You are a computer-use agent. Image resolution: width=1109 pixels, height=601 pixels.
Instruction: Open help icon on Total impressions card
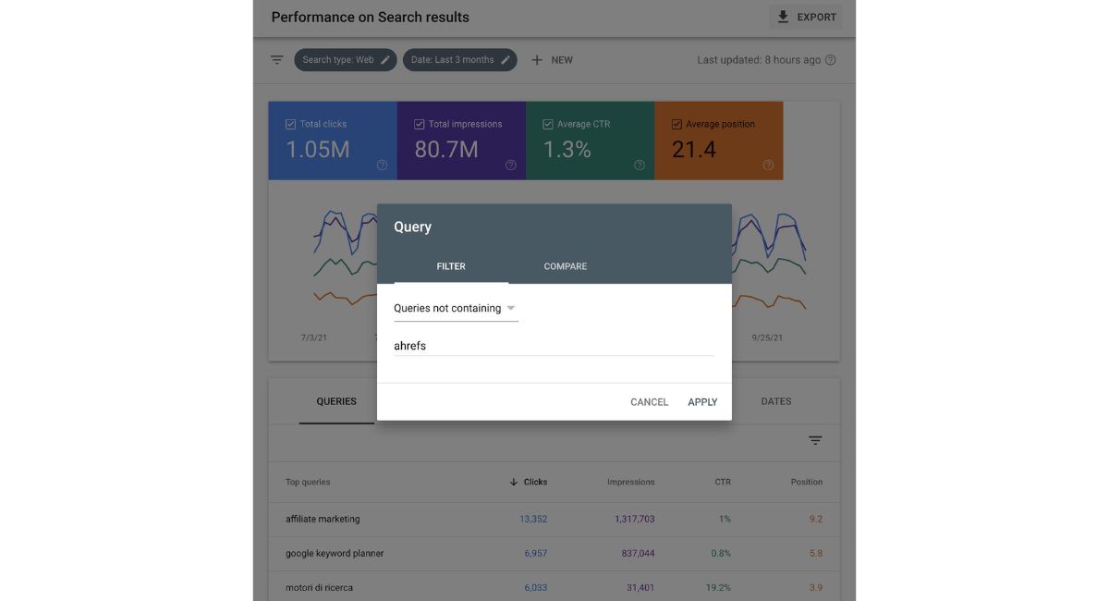pyautogui.click(x=510, y=166)
